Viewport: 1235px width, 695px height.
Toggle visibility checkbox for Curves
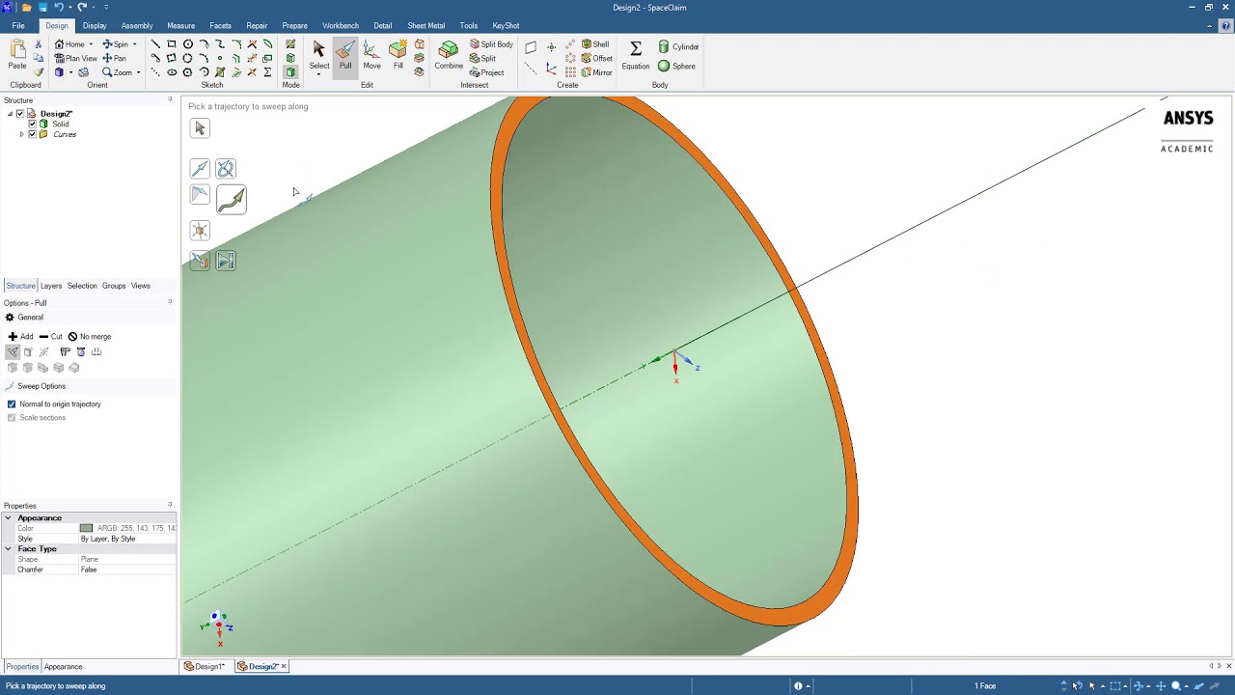coord(32,134)
